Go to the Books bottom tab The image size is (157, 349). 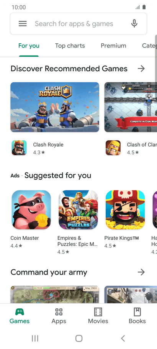(137, 316)
